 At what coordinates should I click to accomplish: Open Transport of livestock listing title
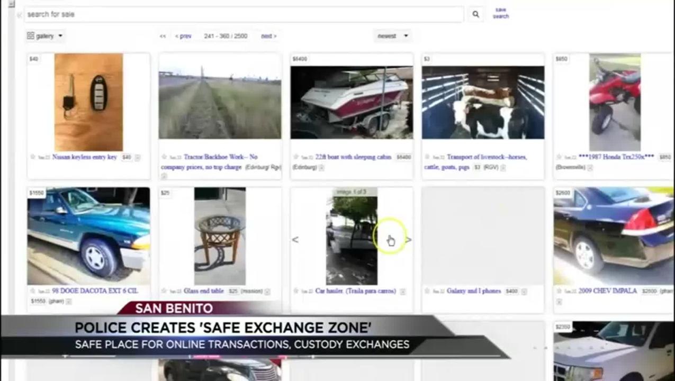(x=475, y=162)
